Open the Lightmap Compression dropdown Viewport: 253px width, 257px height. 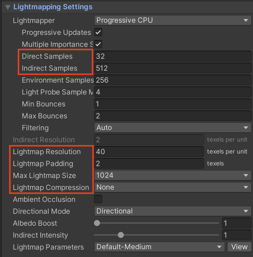(173, 187)
